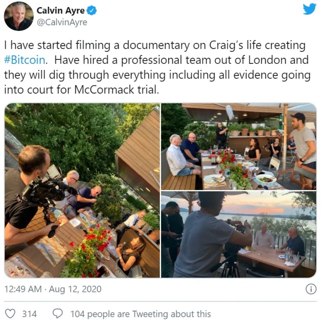Open the top-right dinner table photo
322x321 pixels.
click(239, 146)
